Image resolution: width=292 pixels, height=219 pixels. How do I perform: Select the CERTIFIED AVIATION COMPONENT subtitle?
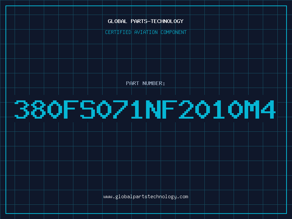[146, 32]
